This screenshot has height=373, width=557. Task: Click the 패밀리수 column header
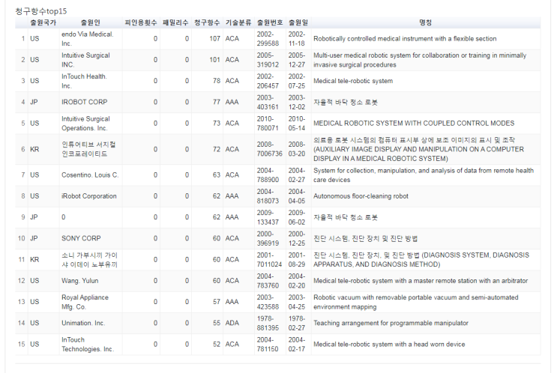[x=175, y=22]
